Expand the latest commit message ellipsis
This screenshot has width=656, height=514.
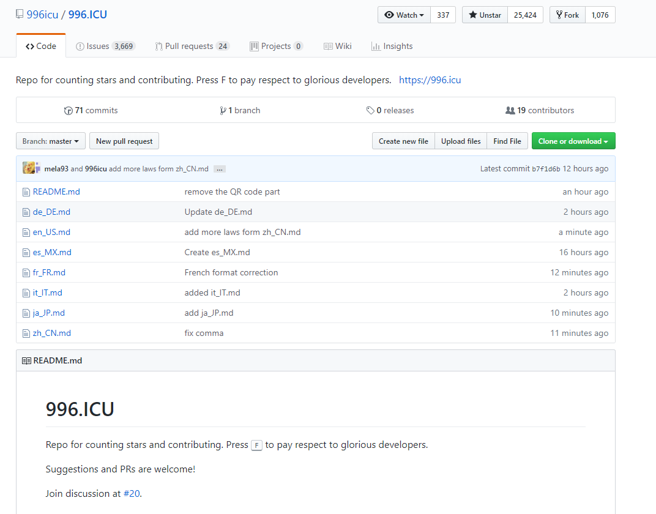220,169
